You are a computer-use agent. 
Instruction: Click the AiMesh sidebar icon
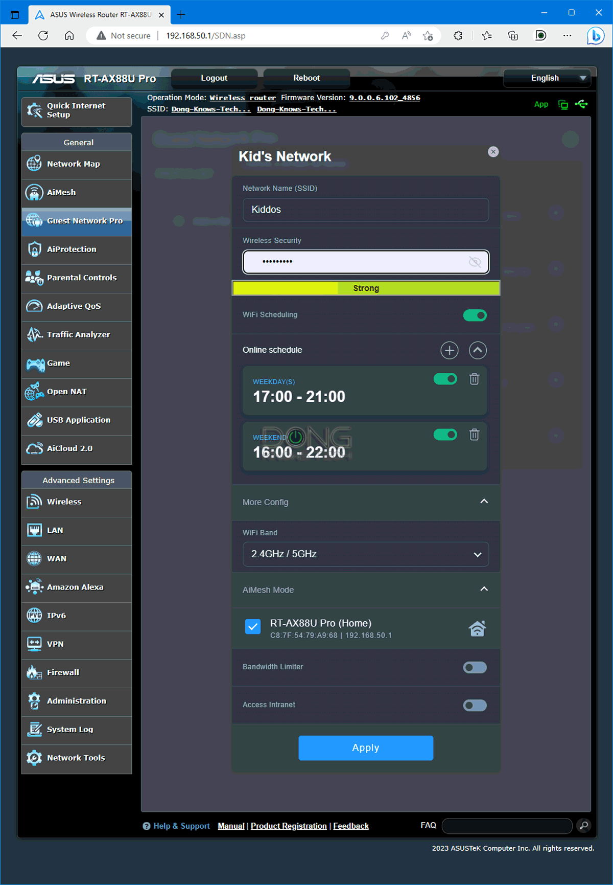tap(34, 192)
